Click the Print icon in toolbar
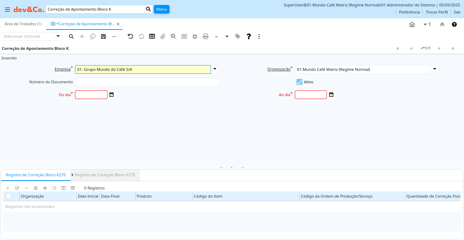Image resolution: width=464 pixels, height=240 pixels. [x=206, y=36]
